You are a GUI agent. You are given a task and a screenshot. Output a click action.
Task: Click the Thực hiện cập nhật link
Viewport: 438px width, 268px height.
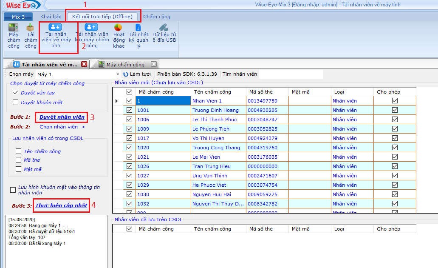(61, 205)
